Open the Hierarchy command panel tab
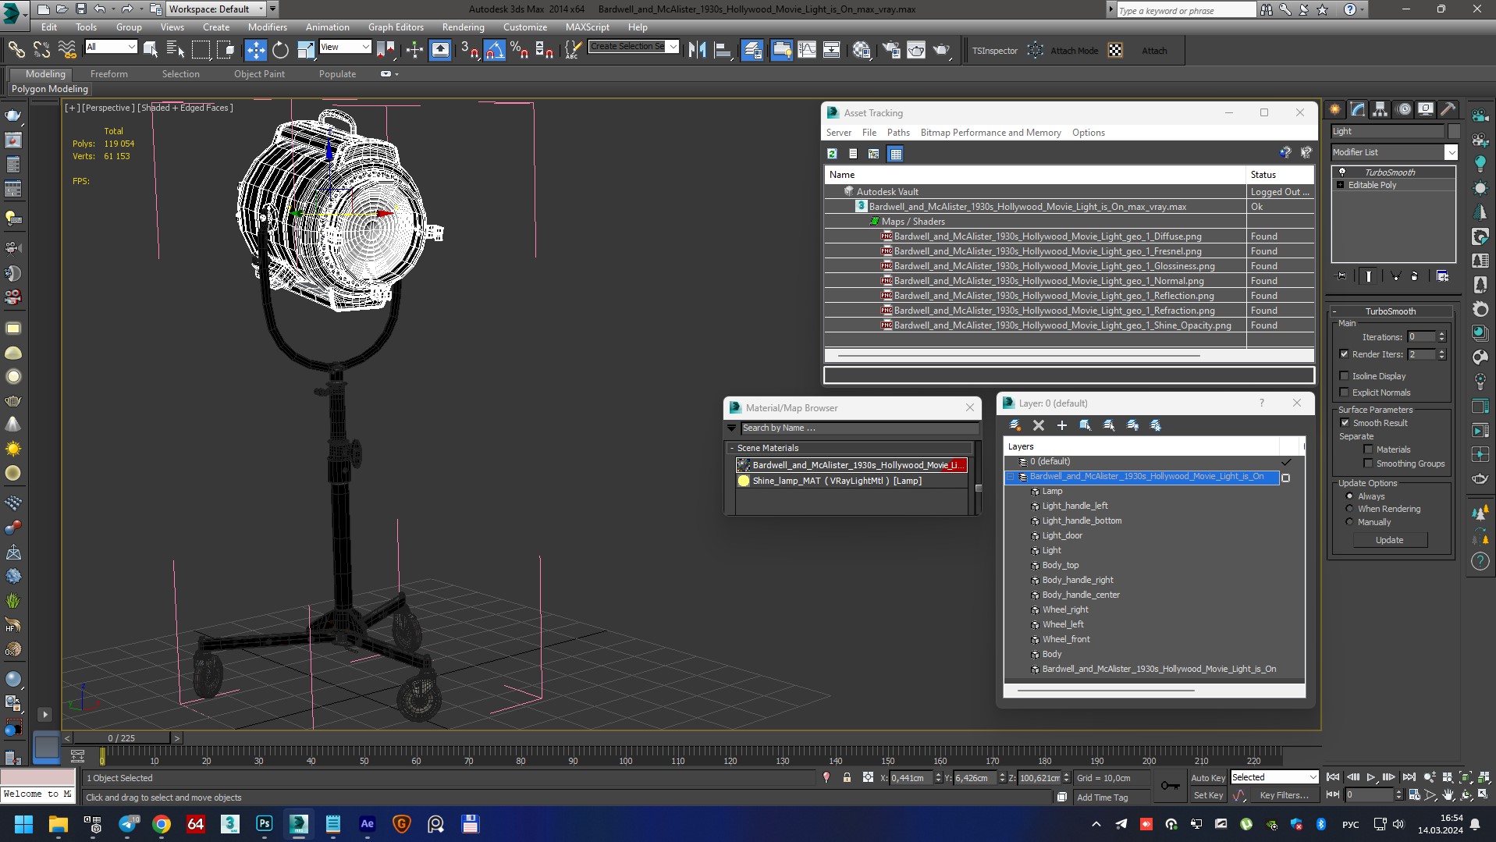The width and height of the screenshot is (1496, 842). click(x=1380, y=109)
